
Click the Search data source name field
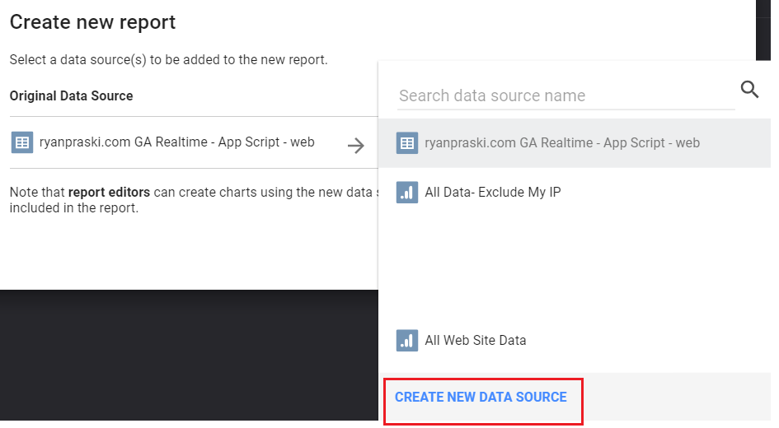565,95
